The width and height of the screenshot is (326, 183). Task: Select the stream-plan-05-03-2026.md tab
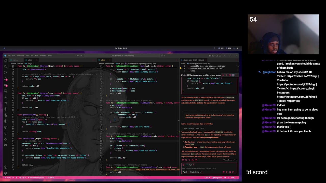(x=193, y=60)
